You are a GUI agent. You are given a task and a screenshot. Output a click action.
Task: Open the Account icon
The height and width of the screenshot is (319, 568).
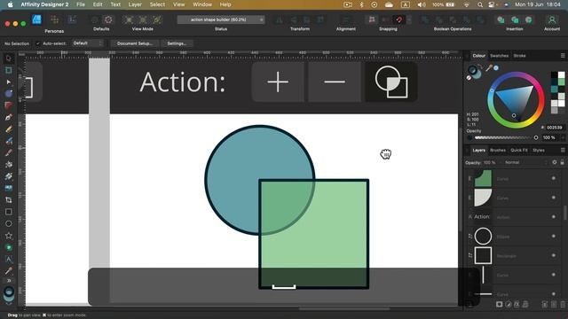click(x=552, y=19)
